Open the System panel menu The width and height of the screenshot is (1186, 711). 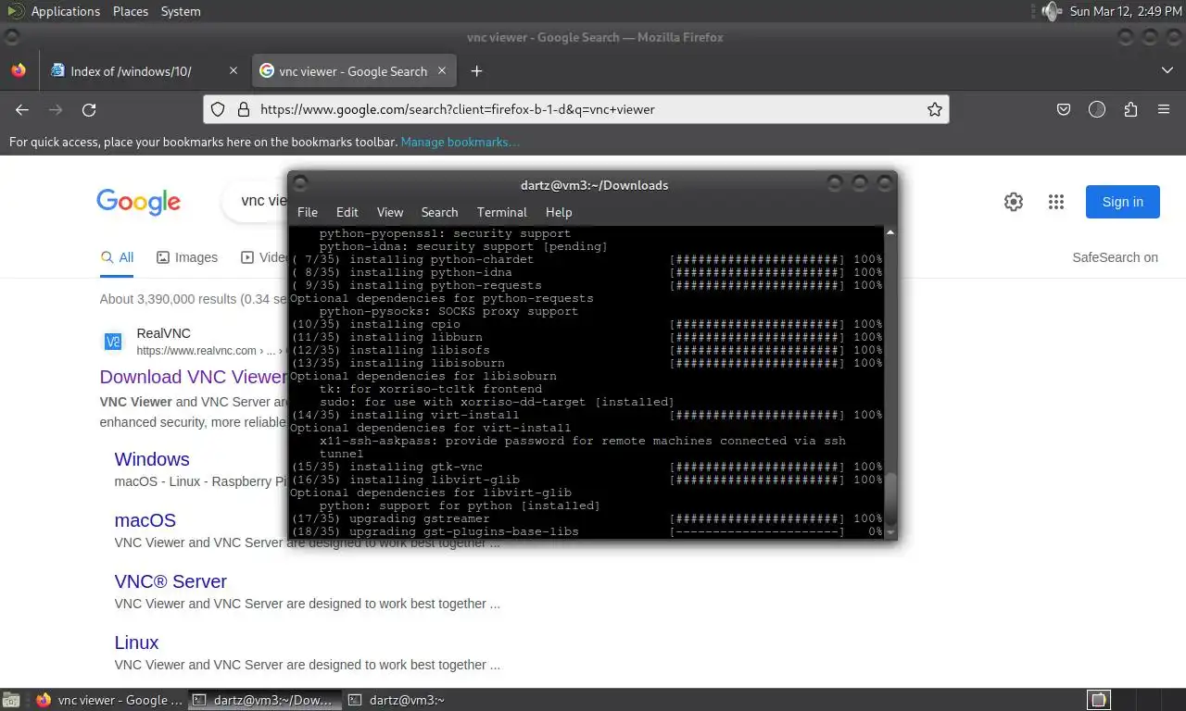click(x=181, y=11)
